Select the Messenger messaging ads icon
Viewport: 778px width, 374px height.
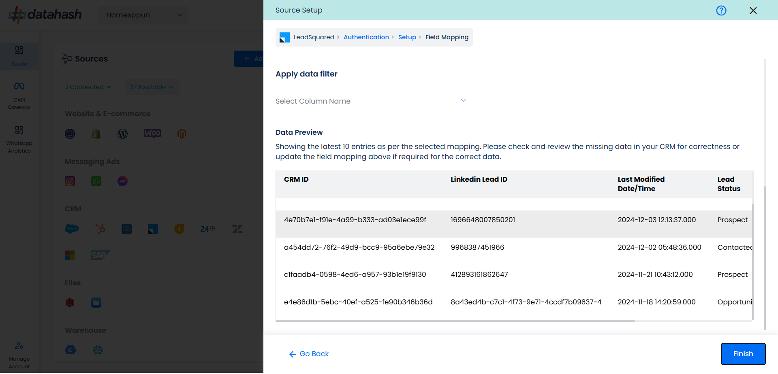(122, 181)
